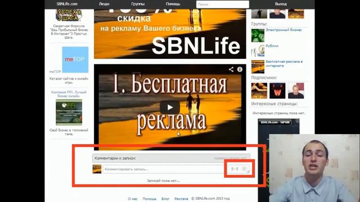
Task: Click the Выход logout link
Action: pyautogui.click(x=281, y=4)
